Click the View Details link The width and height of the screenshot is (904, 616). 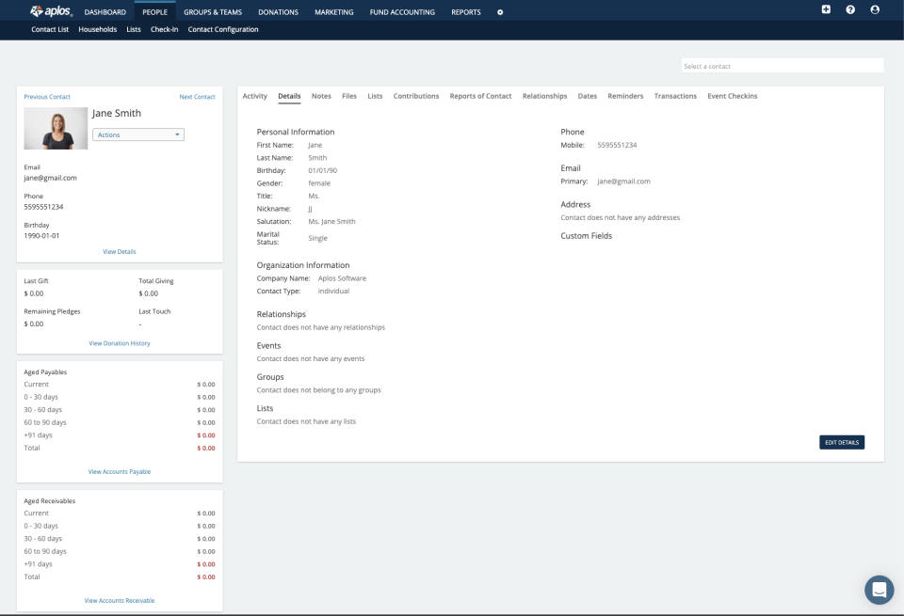click(x=120, y=252)
